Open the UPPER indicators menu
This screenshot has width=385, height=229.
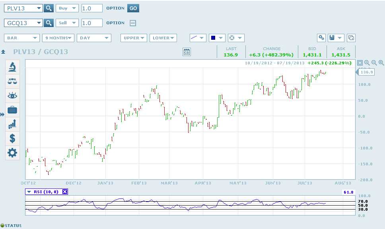click(x=134, y=38)
